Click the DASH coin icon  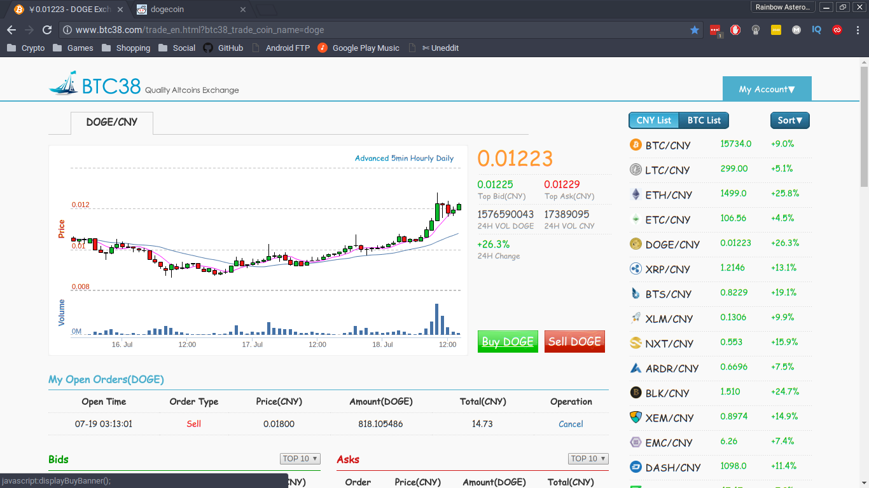tap(636, 467)
